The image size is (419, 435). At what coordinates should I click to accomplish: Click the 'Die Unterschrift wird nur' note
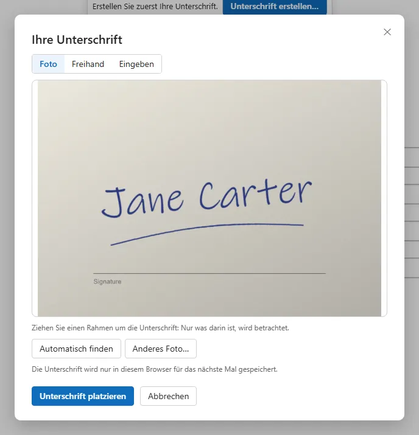click(x=155, y=369)
